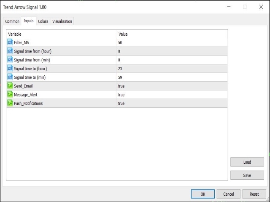Close the Trend Arrow Signal dialog
Viewport: 270px width, 202px height.
(x=261, y=7)
